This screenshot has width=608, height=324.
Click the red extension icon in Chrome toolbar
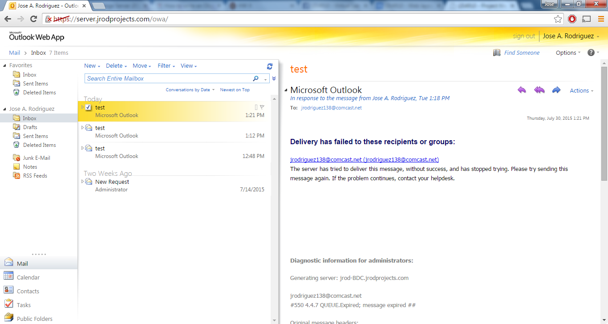coord(572,19)
